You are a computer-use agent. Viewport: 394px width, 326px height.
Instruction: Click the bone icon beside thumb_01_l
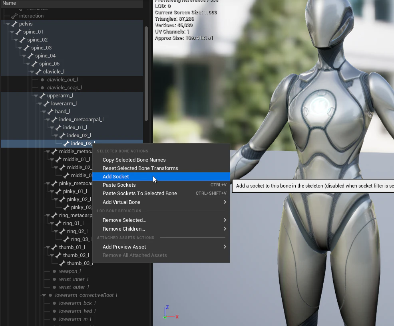pos(54,247)
